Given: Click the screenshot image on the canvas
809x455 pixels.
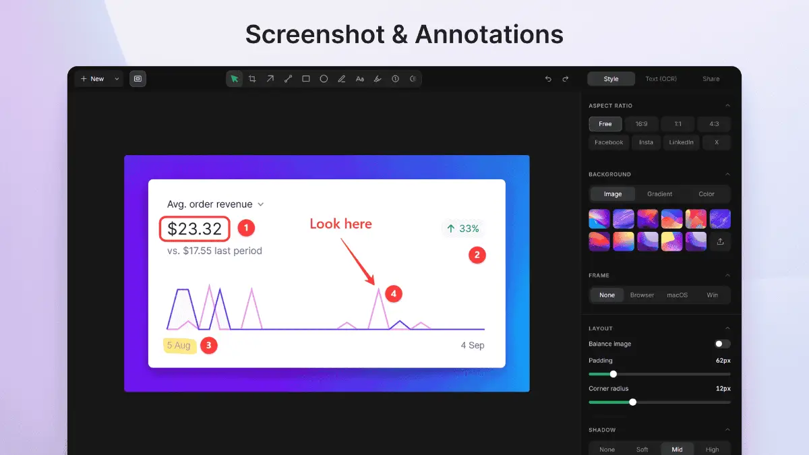Looking at the screenshot, I should 327,274.
